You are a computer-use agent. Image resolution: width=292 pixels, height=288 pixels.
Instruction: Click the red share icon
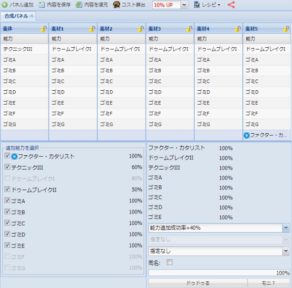(231, 5)
